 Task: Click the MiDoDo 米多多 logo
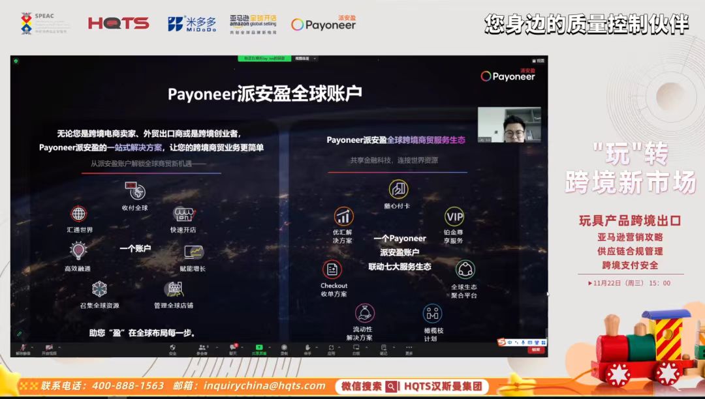(x=192, y=23)
